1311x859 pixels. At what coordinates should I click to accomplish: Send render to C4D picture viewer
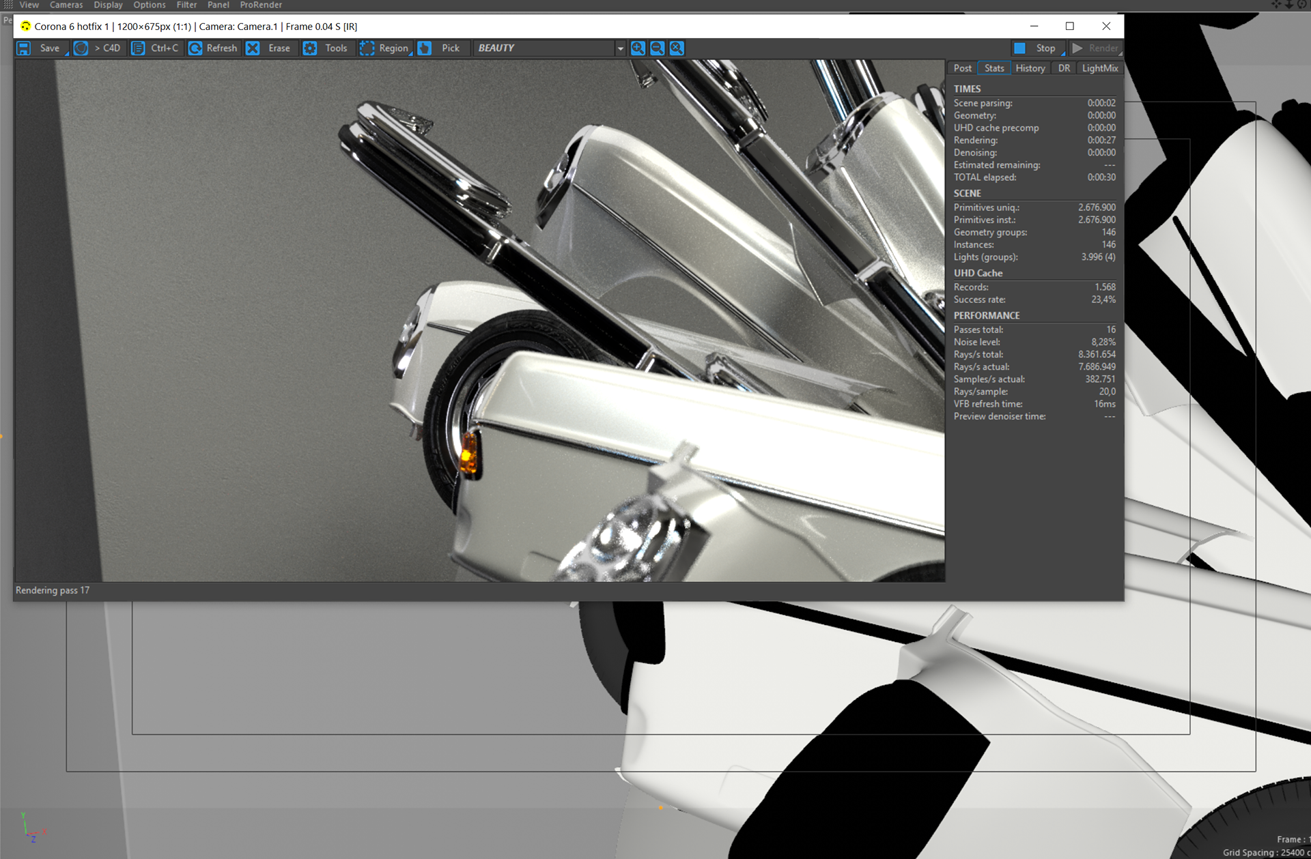[x=98, y=48]
